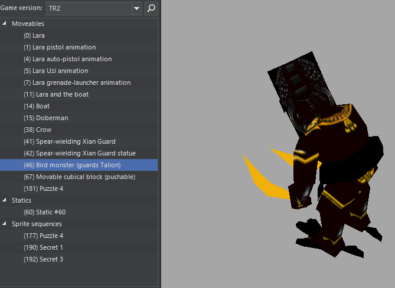Open the Game version dropdown arrow
This screenshot has width=395, height=288.
[136, 8]
